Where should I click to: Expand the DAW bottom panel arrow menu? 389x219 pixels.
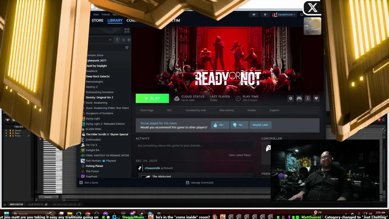[x=4, y=204]
